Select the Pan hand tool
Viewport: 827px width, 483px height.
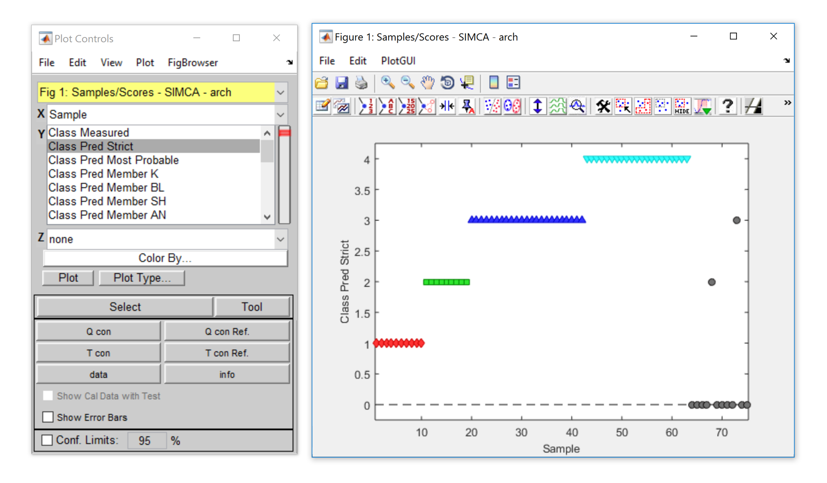pos(427,83)
